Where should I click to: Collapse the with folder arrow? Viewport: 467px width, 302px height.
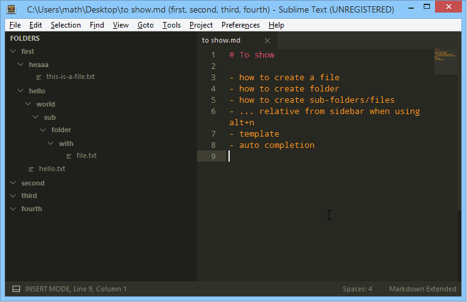click(x=51, y=143)
